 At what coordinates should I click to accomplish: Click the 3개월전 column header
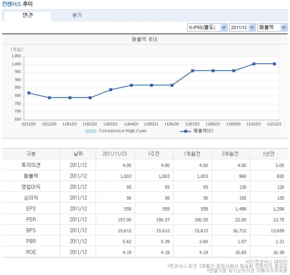click(x=229, y=154)
